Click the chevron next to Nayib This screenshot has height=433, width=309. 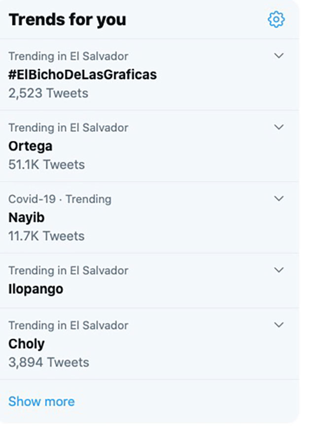(279, 199)
